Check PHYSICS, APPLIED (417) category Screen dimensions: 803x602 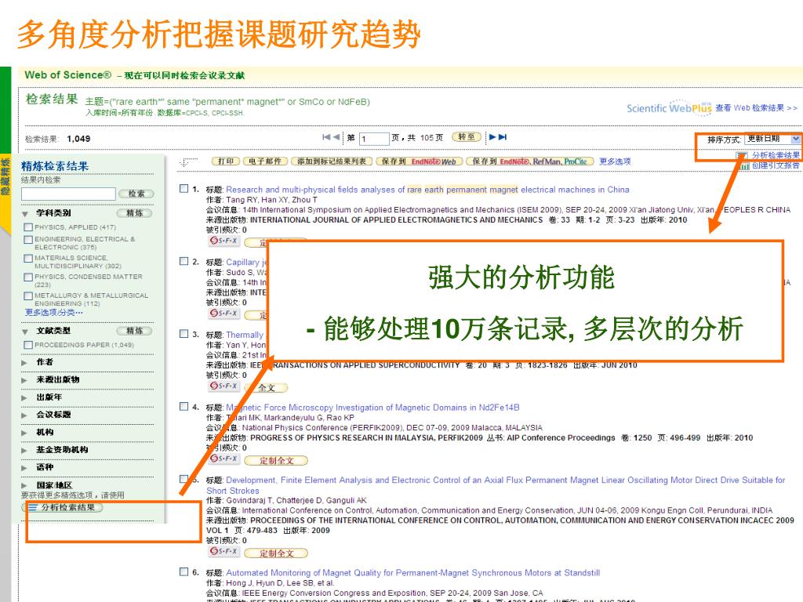[x=29, y=227]
